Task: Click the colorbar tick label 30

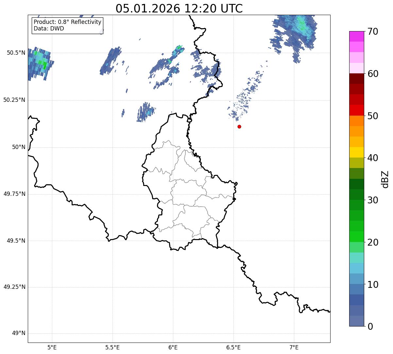Action: click(373, 200)
